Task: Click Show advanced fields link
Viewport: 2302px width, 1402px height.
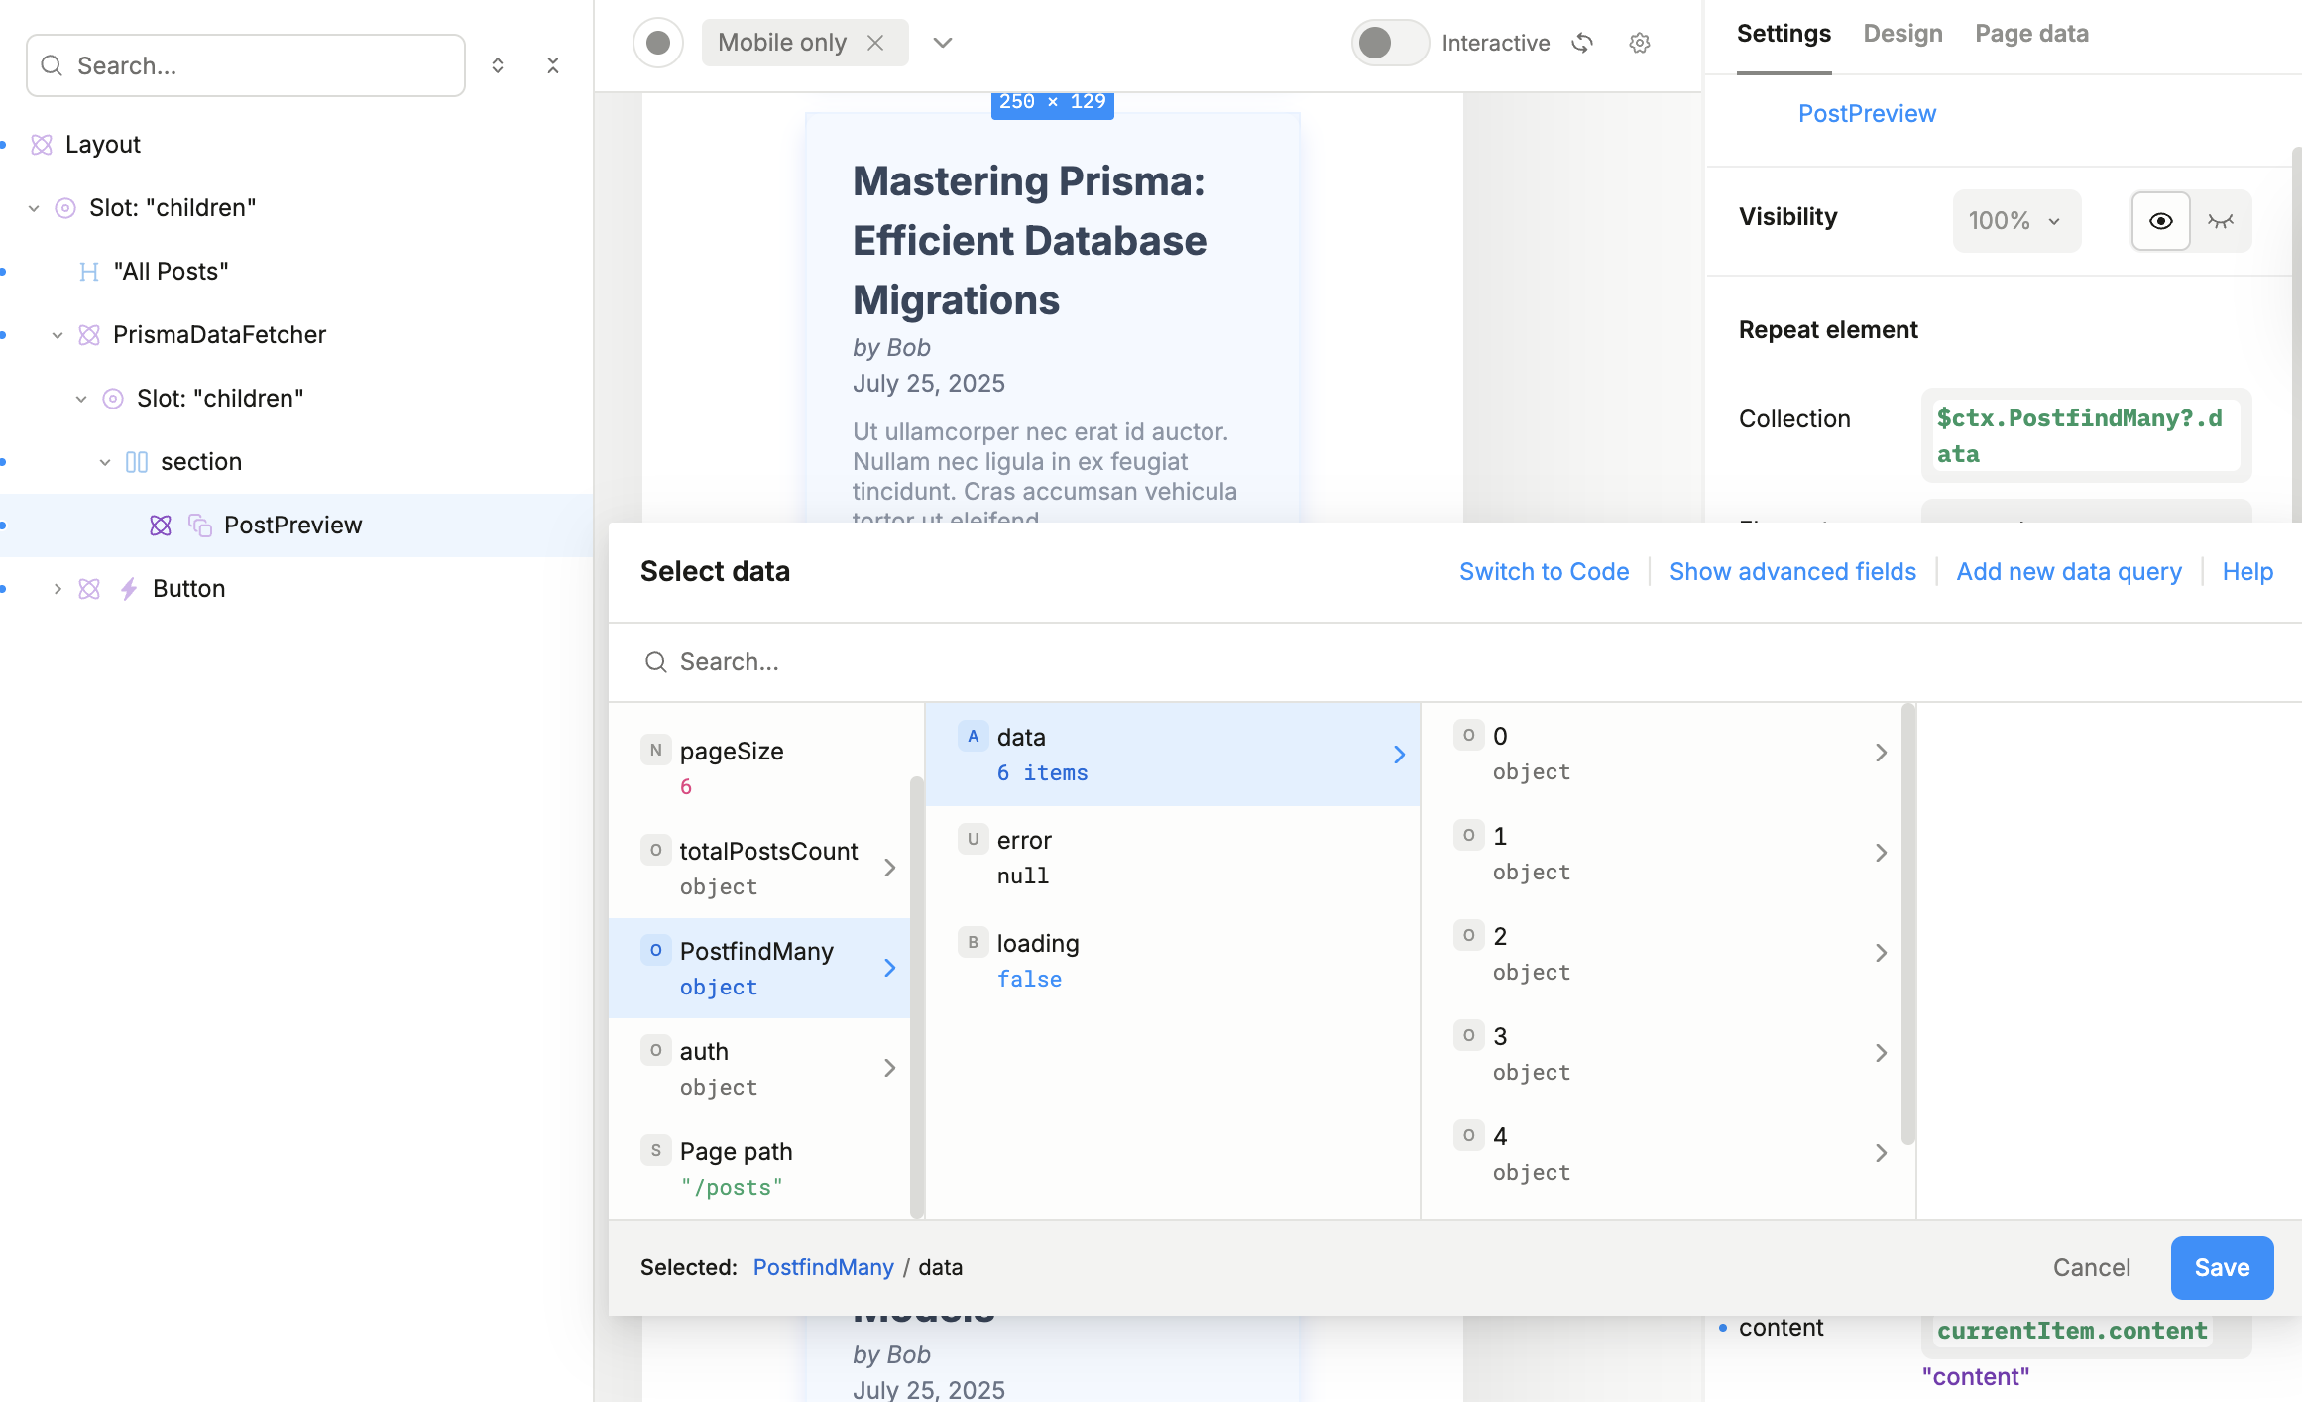Action: [1792, 572]
